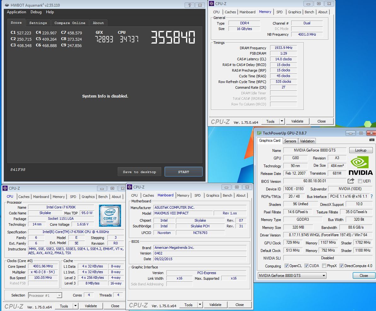Click the DRAM Frequency value 1933.9 MHz

coord(283,48)
